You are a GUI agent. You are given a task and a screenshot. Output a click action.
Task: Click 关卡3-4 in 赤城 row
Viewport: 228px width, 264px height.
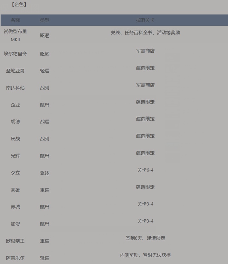coord(145,204)
